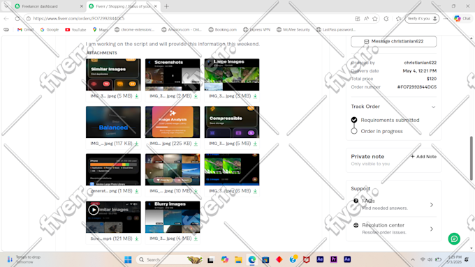Viewport: 475px width, 267px height.
Task: Open the Screenshots image thumbnail
Action: click(x=173, y=75)
